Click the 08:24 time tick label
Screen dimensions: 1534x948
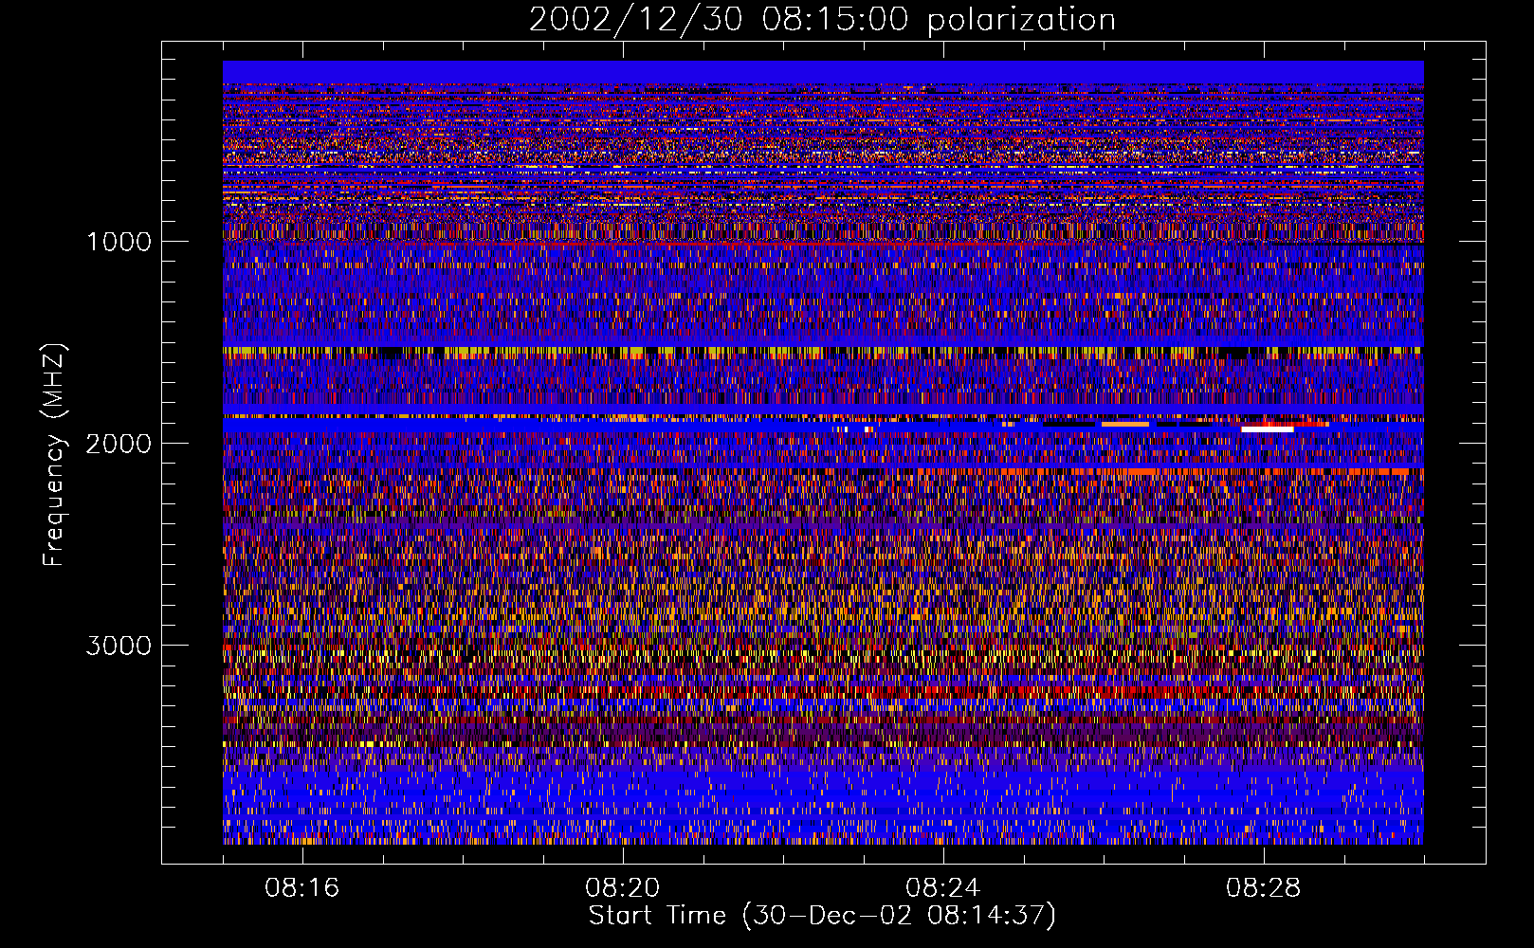942,888
